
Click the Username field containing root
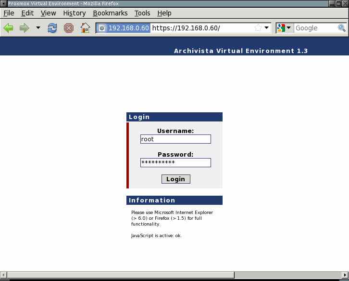[x=175, y=139]
